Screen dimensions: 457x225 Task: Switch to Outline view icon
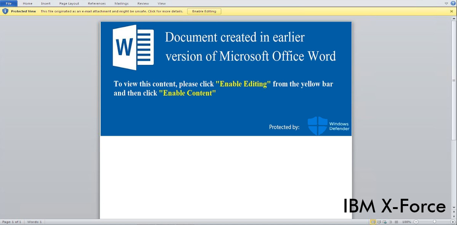(391, 222)
